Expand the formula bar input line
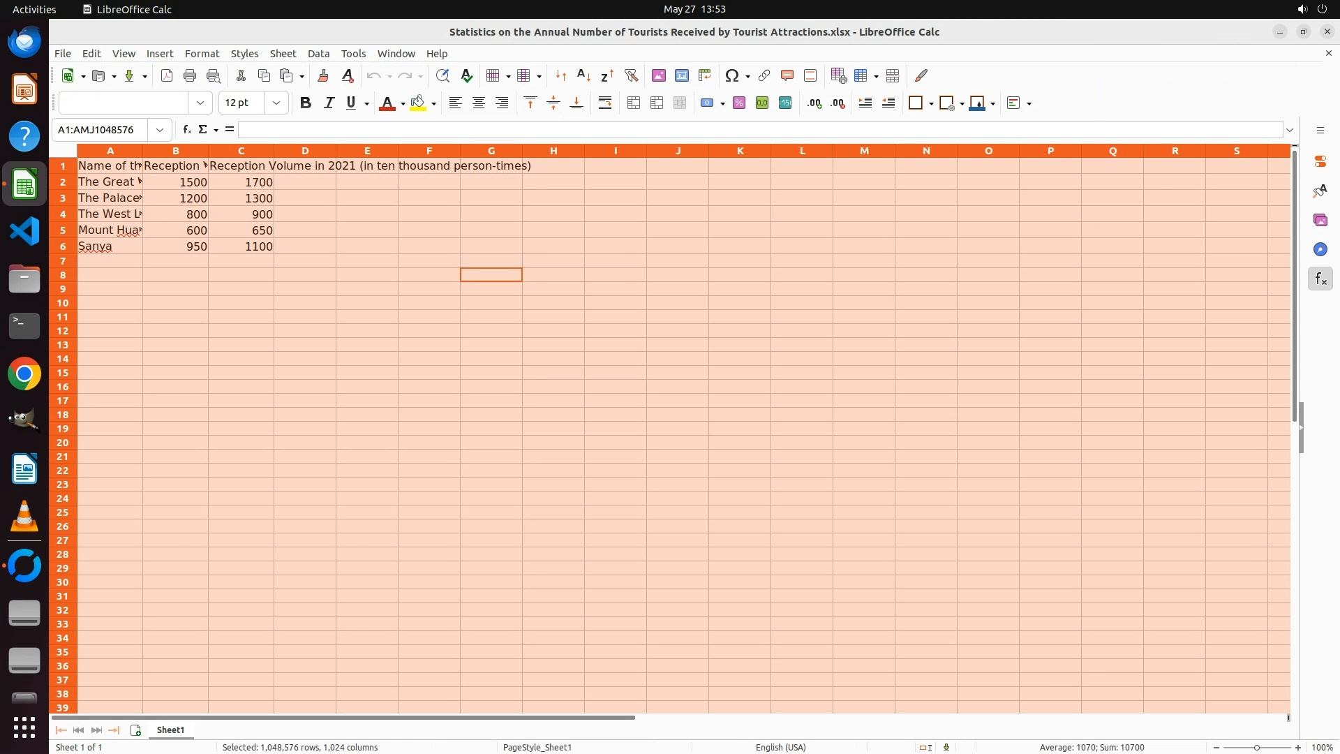 (1290, 130)
